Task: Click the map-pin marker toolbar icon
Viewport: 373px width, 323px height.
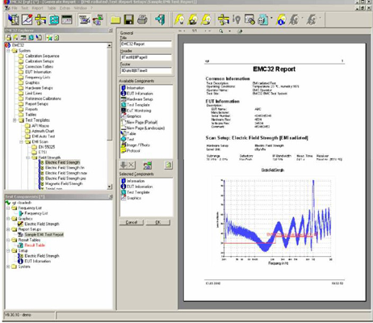Action: (x=237, y=19)
